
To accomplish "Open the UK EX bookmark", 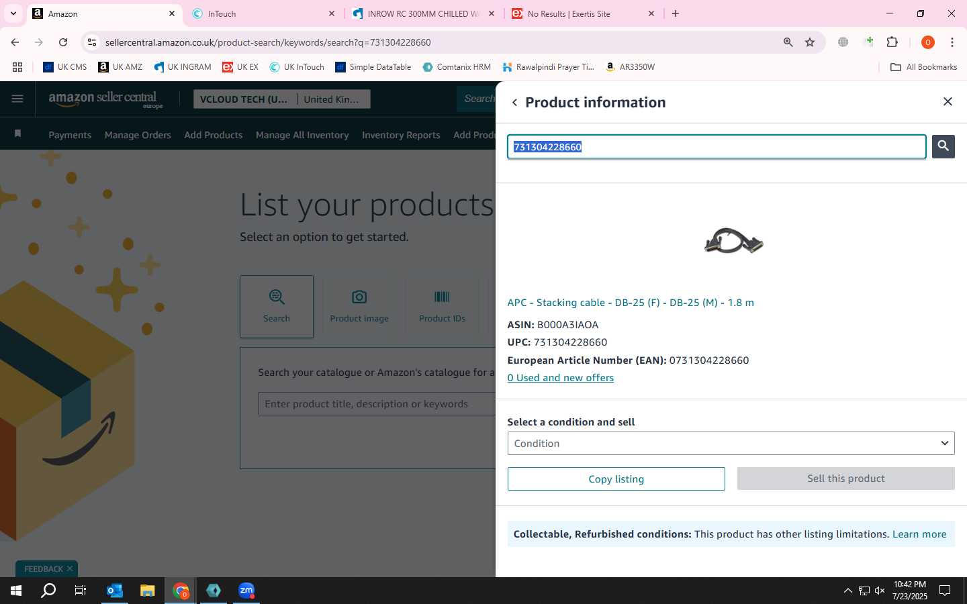I will [x=240, y=67].
